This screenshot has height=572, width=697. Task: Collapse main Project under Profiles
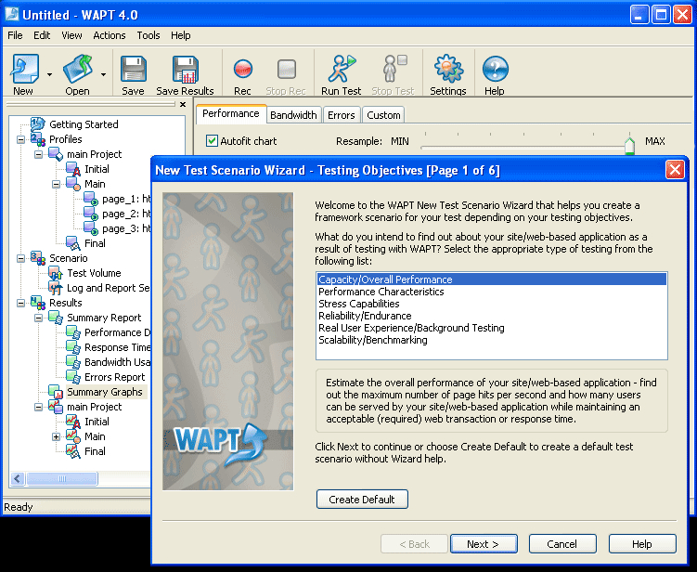[x=38, y=154]
